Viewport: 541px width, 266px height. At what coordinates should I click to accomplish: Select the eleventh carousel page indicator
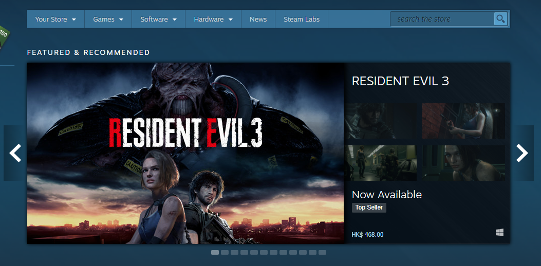(x=312, y=253)
